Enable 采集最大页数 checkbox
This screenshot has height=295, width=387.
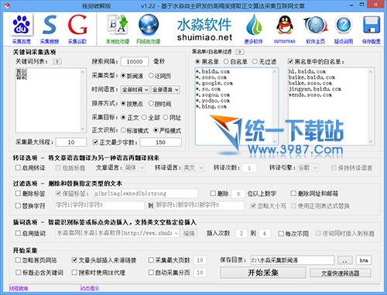coord(151,260)
